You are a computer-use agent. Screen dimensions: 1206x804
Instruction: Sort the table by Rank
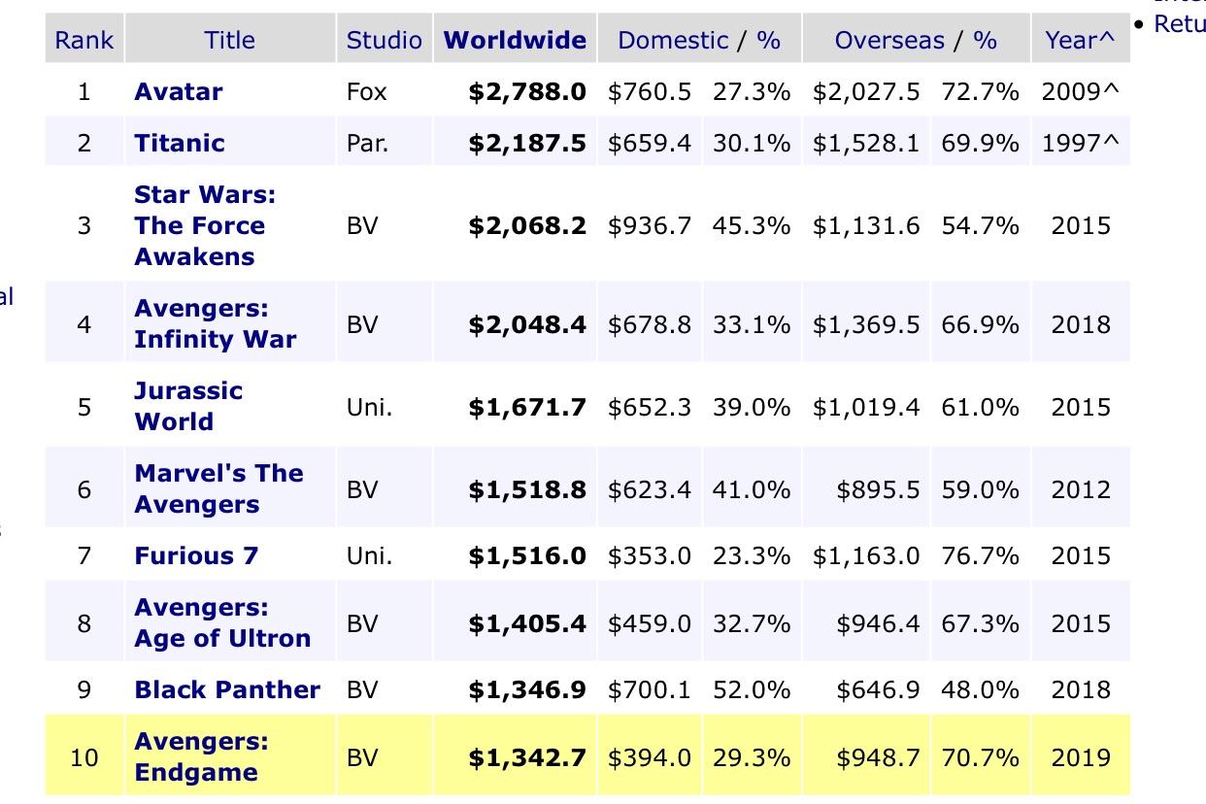[84, 39]
